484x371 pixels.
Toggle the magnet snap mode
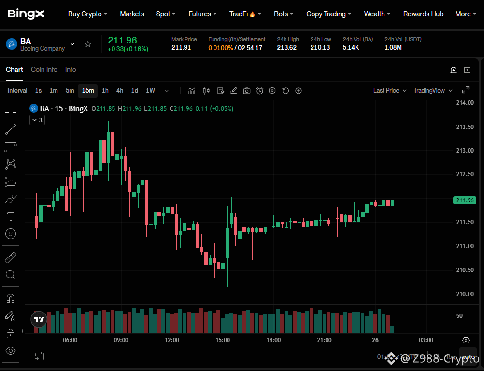pyautogui.click(x=11, y=299)
